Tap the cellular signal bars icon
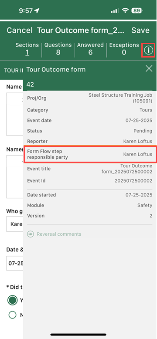Image resolution: width=157 pixels, height=339 pixels. (x=115, y=10)
